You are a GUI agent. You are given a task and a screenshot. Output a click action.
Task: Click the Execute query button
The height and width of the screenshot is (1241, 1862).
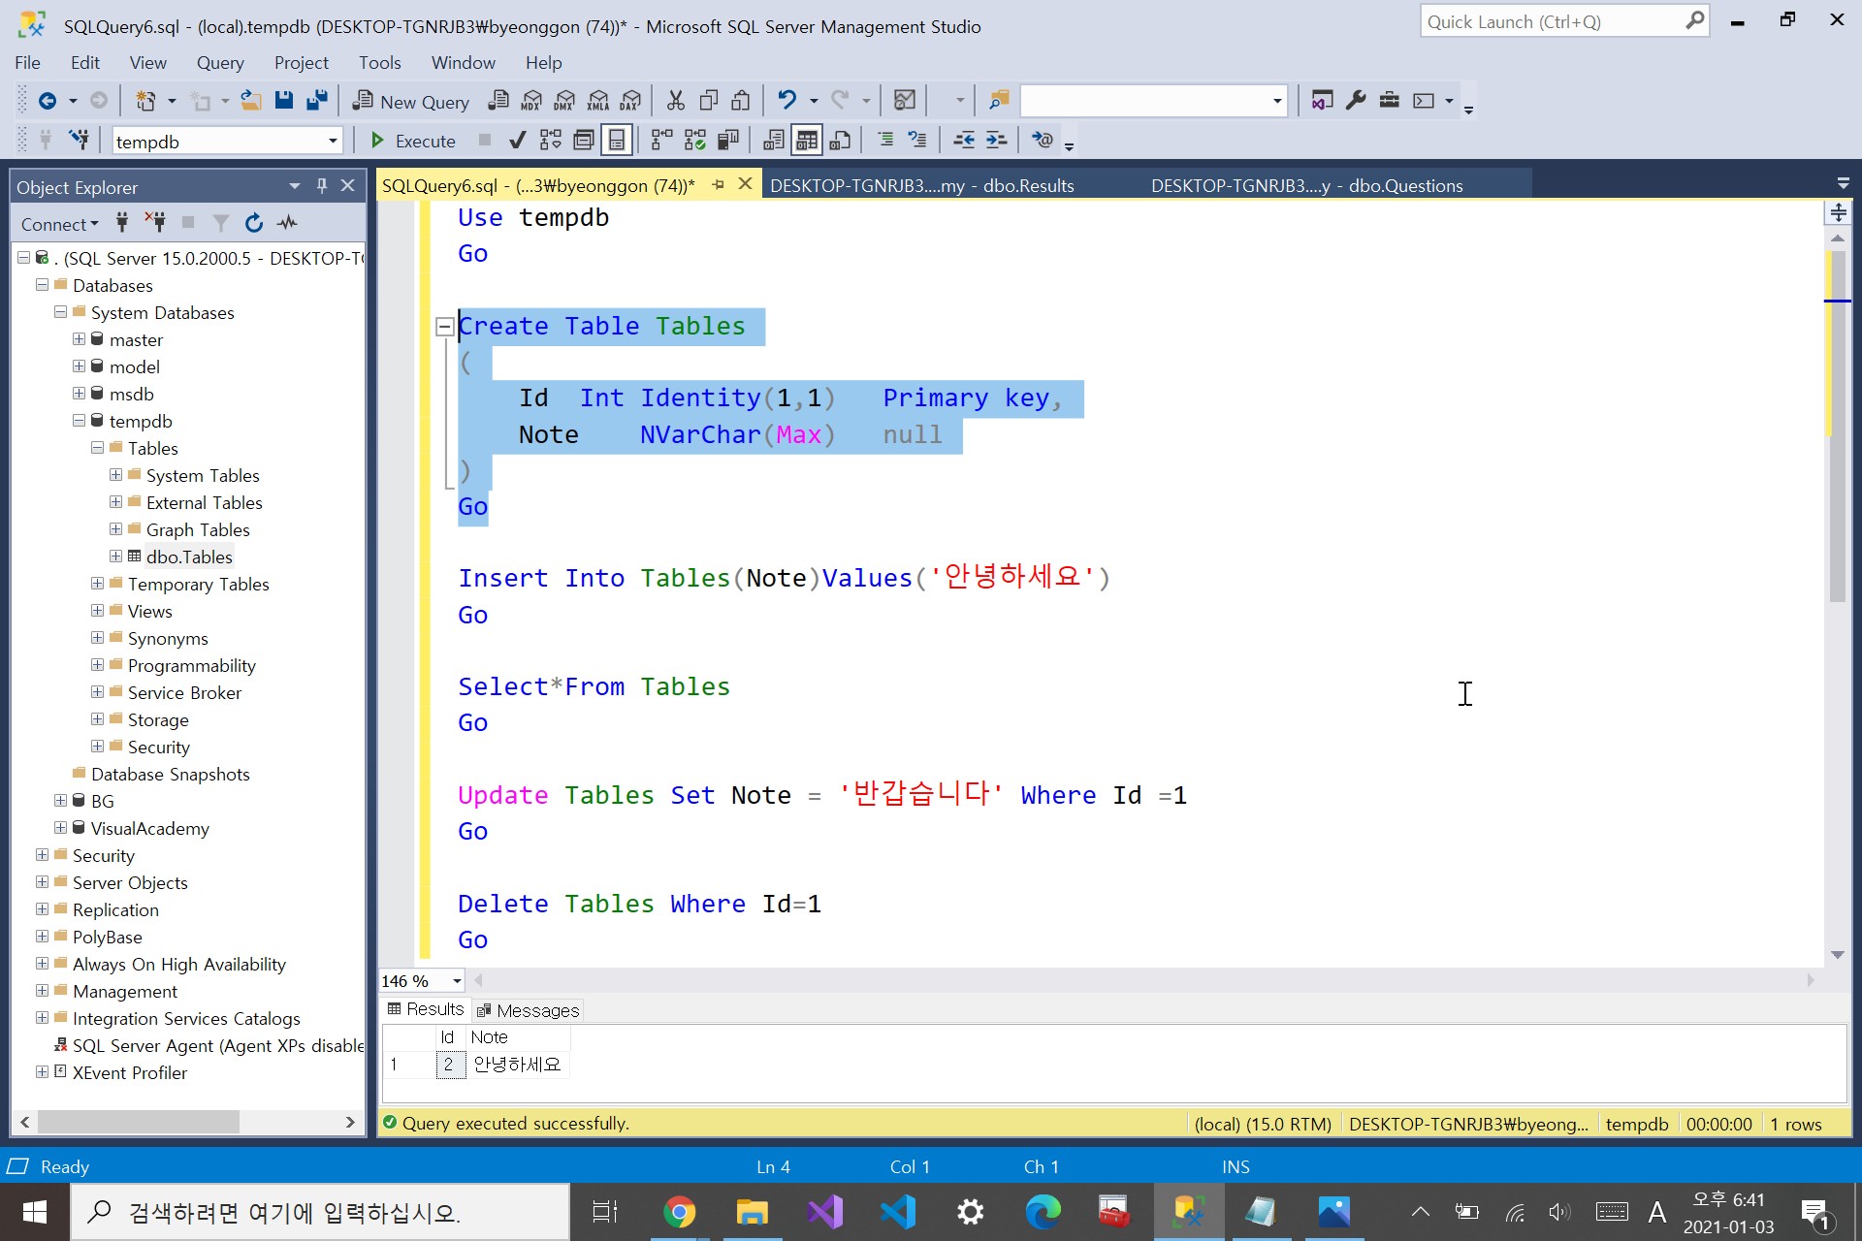pyautogui.click(x=413, y=141)
